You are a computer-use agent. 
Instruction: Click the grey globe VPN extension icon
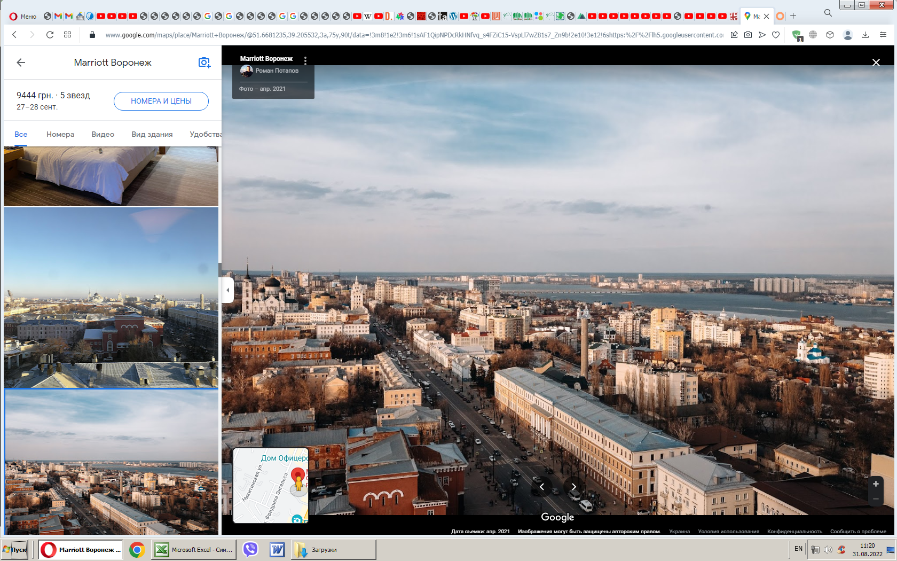coord(813,35)
